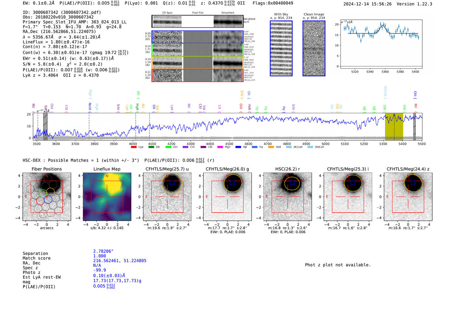Click the yellow highlighted region in the spectrum
Screen dimensions: 455x309
tap(394, 126)
